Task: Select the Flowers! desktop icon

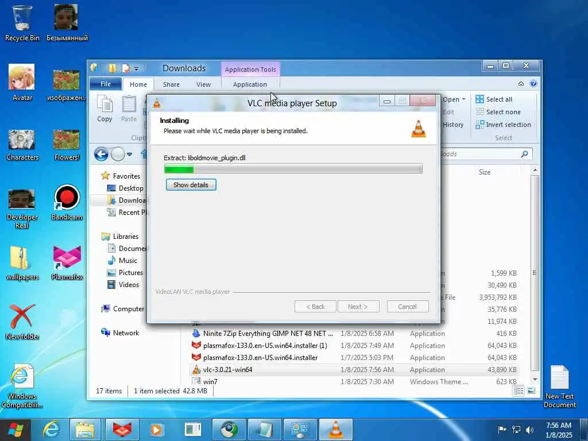Action: [67, 144]
